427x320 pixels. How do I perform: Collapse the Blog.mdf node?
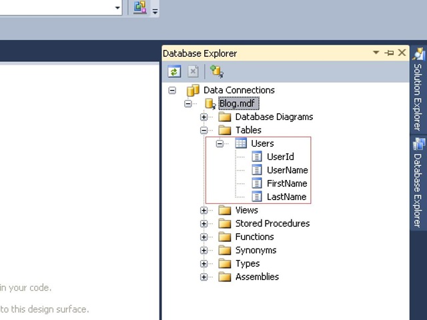(188, 104)
